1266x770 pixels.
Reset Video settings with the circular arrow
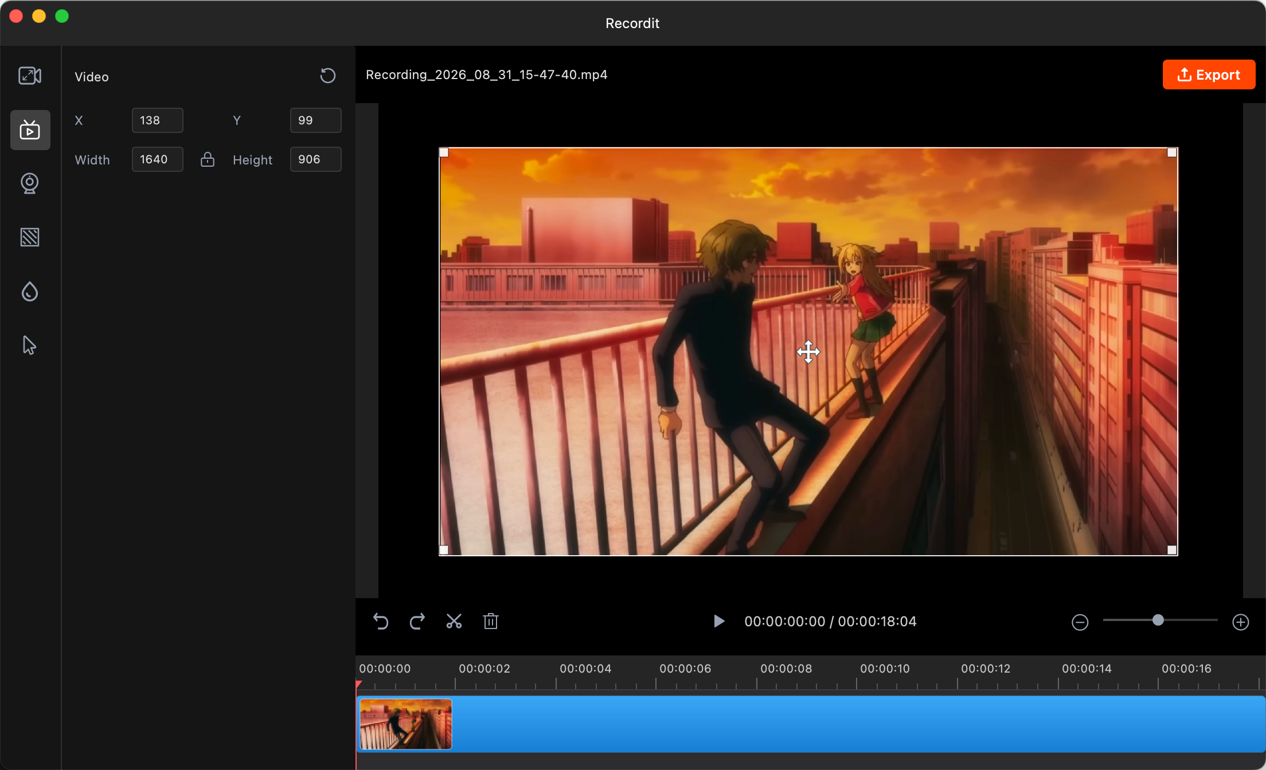click(x=327, y=76)
